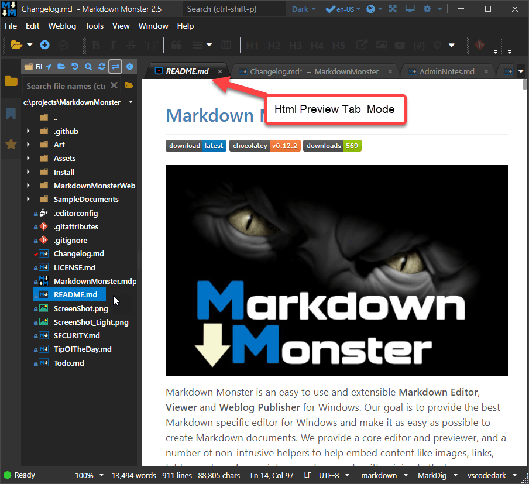This screenshot has width=529, height=484.
Task: Click the recent folders history icon
Action: click(75, 67)
